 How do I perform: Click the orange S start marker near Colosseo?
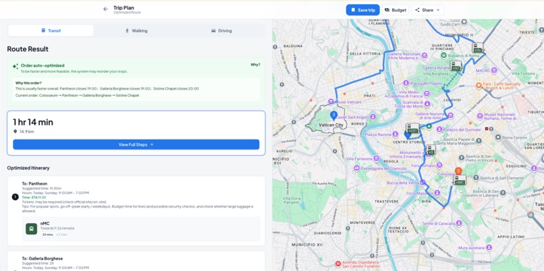click(x=458, y=171)
